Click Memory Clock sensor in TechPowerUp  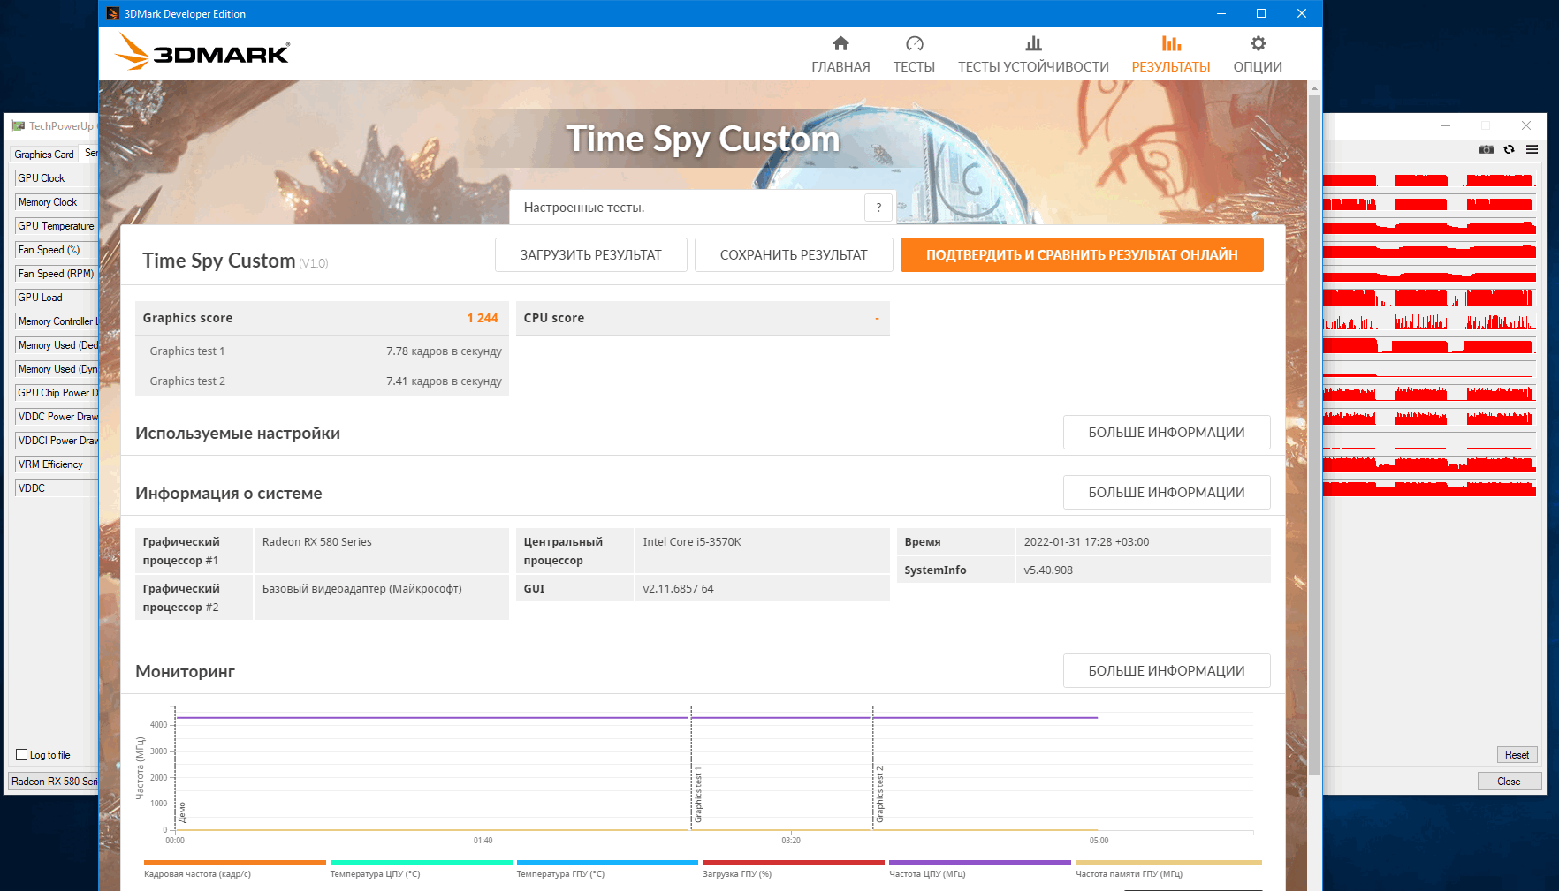pyautogui.click(x=56, y=202)
